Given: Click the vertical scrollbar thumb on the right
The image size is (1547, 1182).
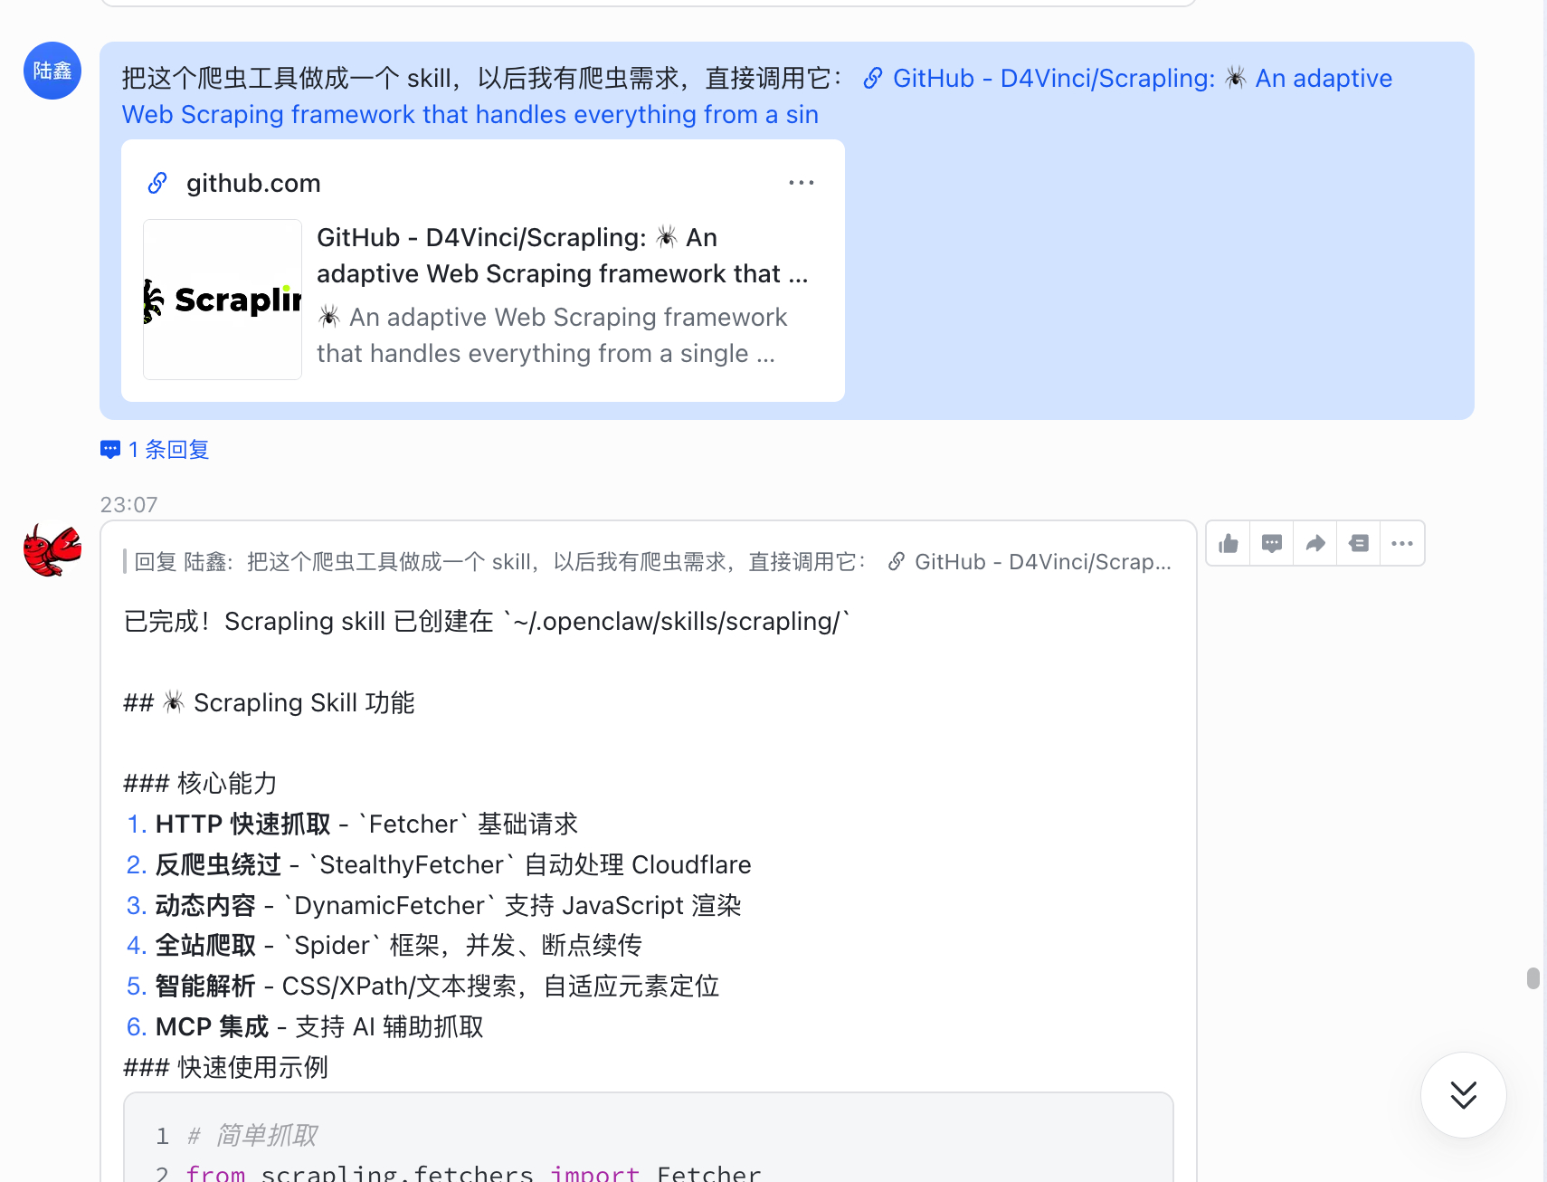Looking at the screenshot, I should tap(1533, 978).
